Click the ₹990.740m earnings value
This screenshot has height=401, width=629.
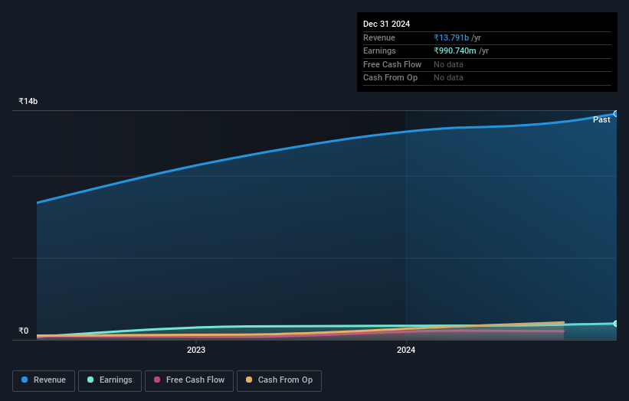pyautogui.click(x=455, y=51)
